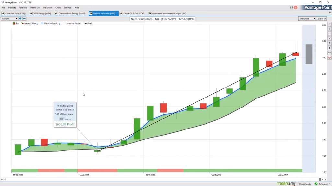Open the Chart menu

coord(58,8)
